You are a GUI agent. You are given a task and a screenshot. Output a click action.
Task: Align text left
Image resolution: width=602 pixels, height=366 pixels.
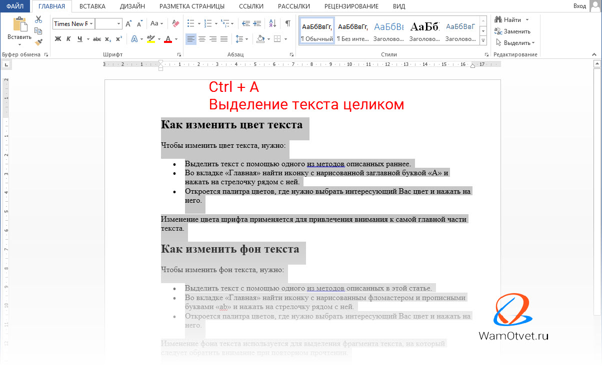(191, 39)
